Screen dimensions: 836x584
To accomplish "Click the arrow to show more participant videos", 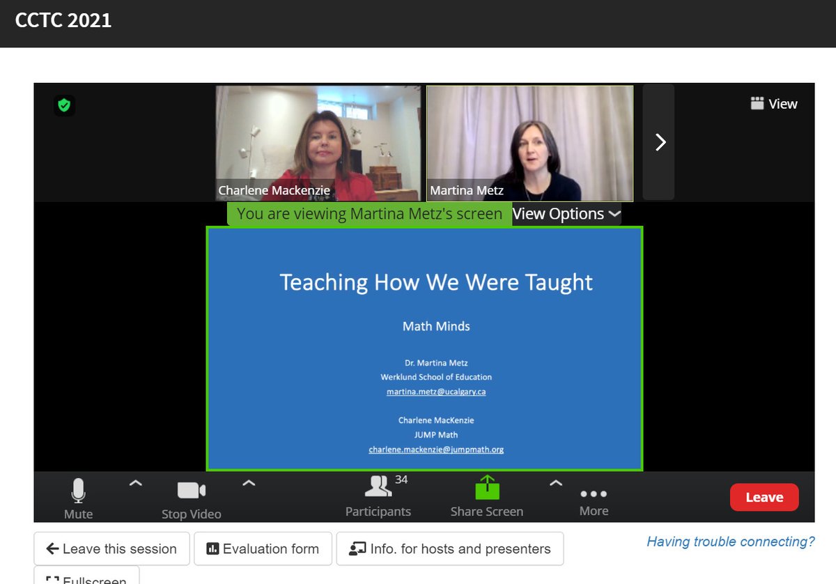I will pos(658,141).
